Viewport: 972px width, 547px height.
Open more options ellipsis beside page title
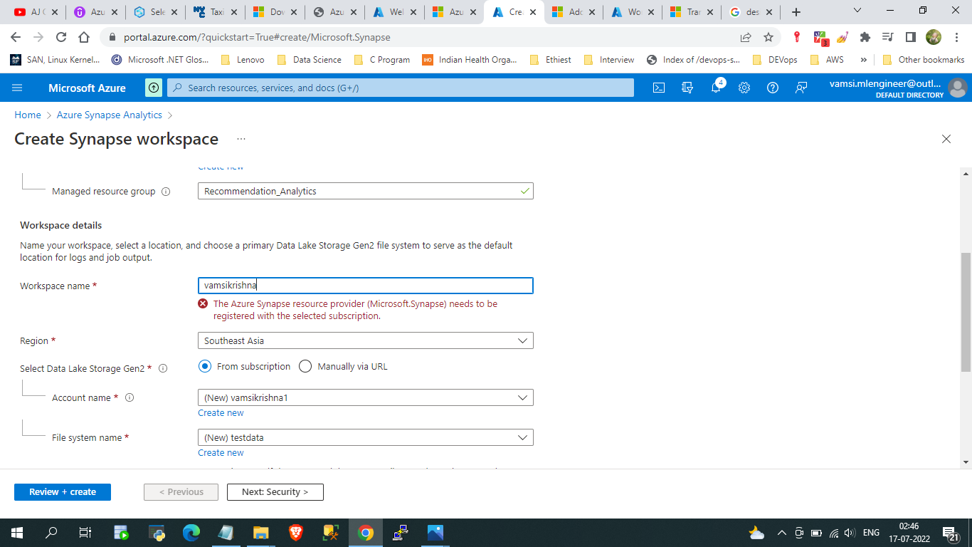click(x=241, y=139)
